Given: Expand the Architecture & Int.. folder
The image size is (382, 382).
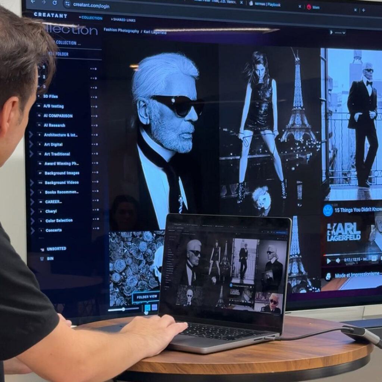Looking at the screenshot, I should pyautogui.click(x=31, y=134).
